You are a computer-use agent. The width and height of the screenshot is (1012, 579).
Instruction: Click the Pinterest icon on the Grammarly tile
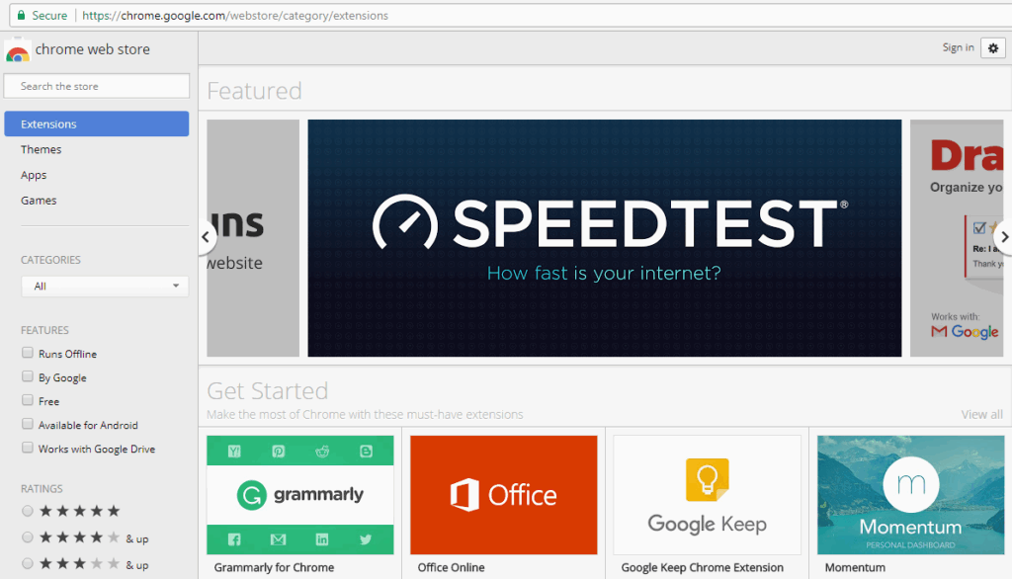278,452
